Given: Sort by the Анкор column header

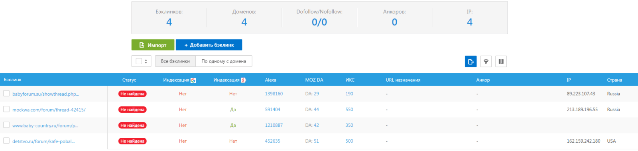Looking at the screenshot, I should click(483, 80).
